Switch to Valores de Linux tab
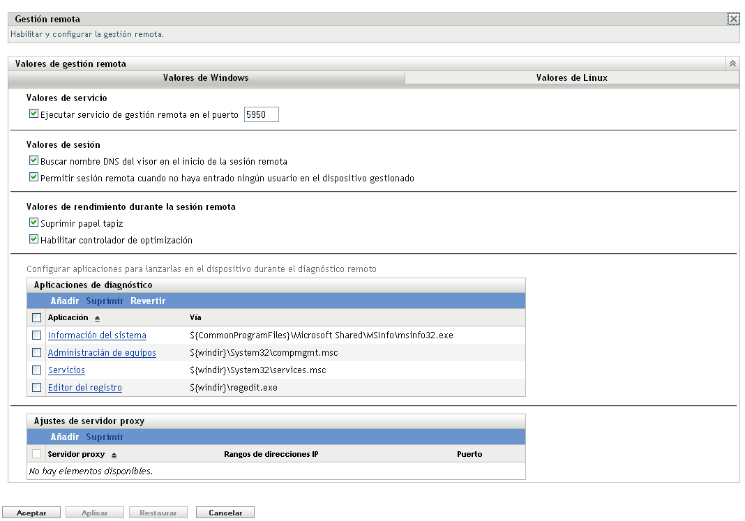 click(x=571, y=77)
